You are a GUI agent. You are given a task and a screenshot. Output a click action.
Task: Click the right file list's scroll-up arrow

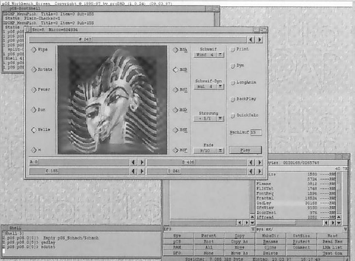coord(339,217)
